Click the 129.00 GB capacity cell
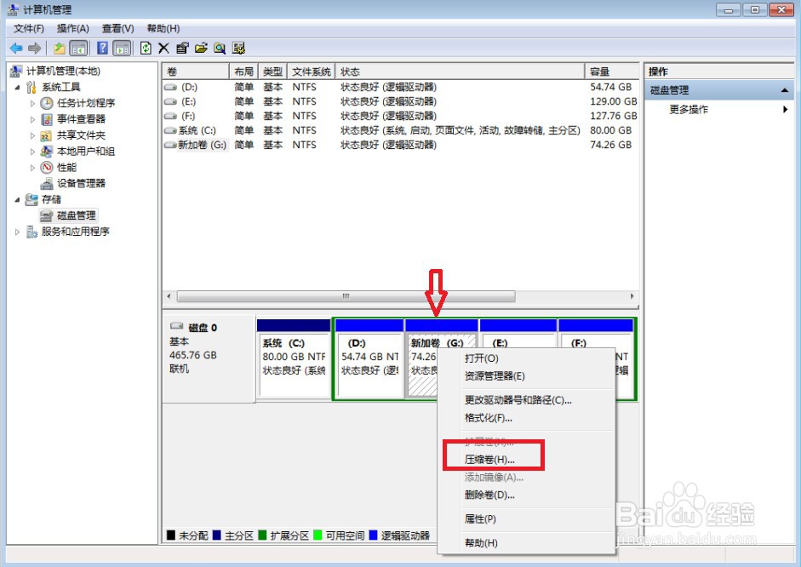This screenshot has width=801, height=567. tap(613, 101)
